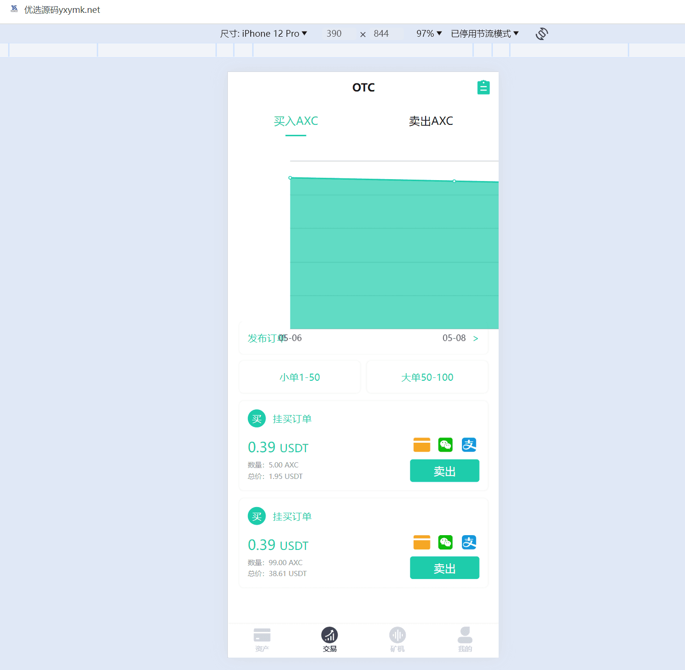This screenshot has width=685, height=670.
Task: Filter by 小单1-50 small orders
Action: pyautogui.click(x=300, y=377)
